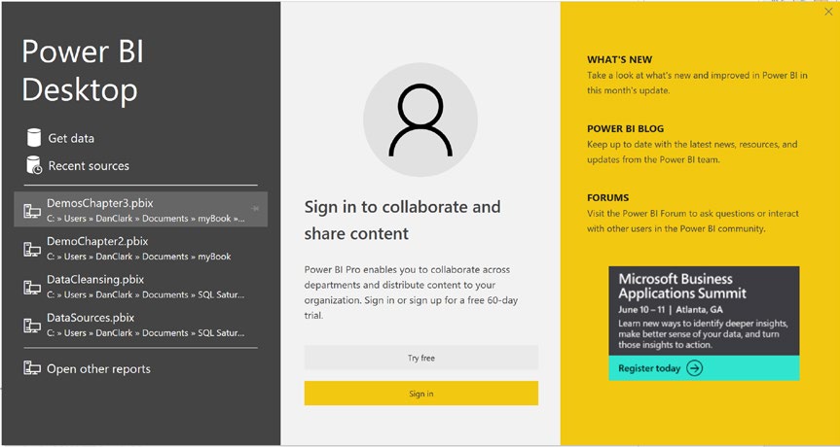Click the report icon beside DataSources.pbix

coord(32,326)
